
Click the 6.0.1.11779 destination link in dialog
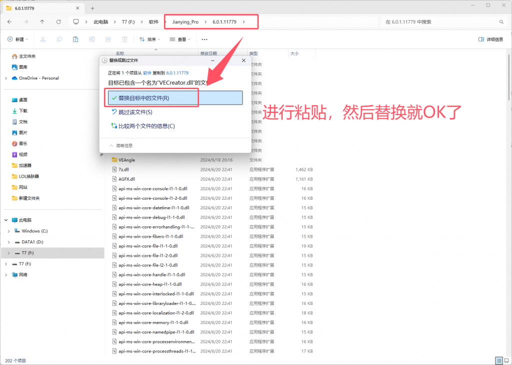pyautogui.click(x=177, y=73)
